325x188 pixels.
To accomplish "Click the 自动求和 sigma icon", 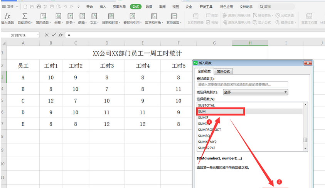I will (x=25, y=16).
